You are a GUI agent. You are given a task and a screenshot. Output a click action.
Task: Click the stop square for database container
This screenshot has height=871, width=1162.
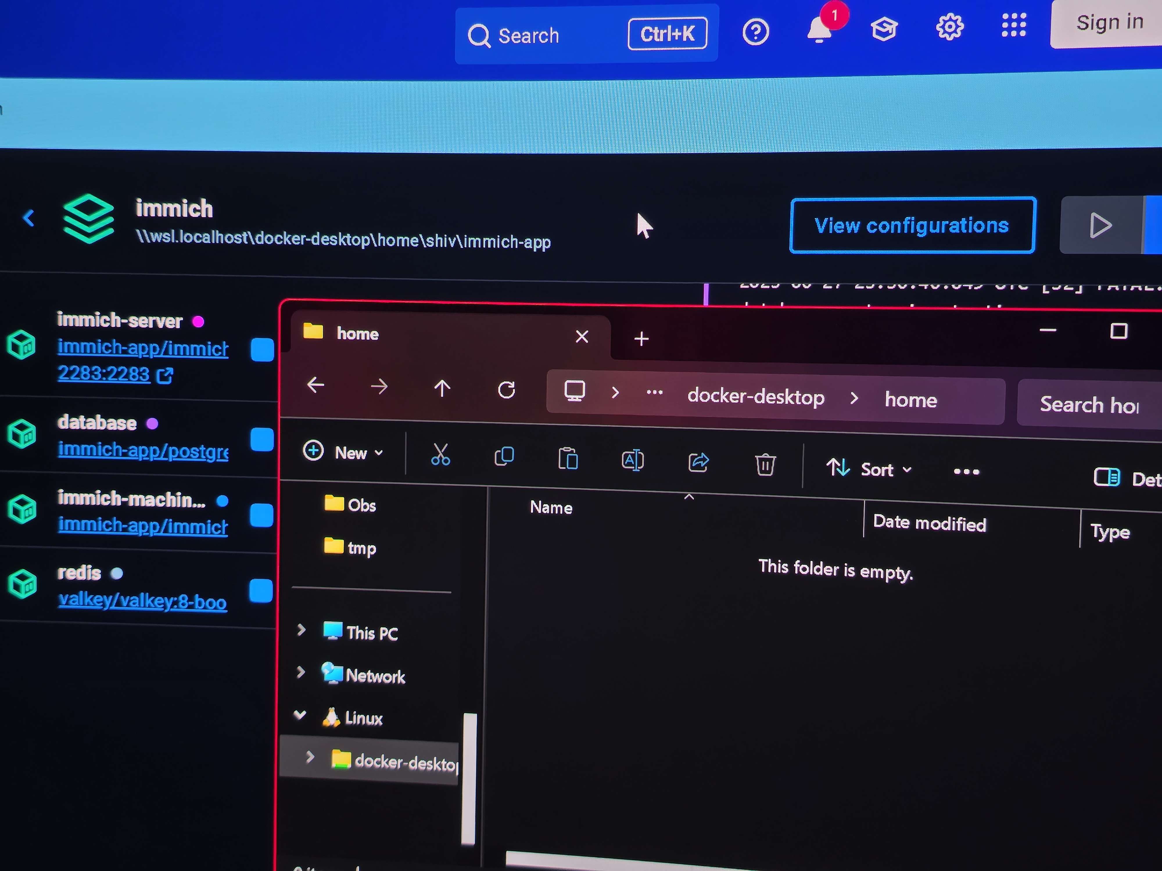262,440
